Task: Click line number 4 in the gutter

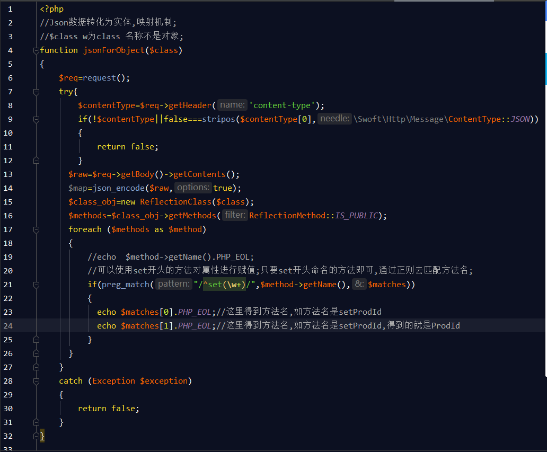Action: [10, 50]
